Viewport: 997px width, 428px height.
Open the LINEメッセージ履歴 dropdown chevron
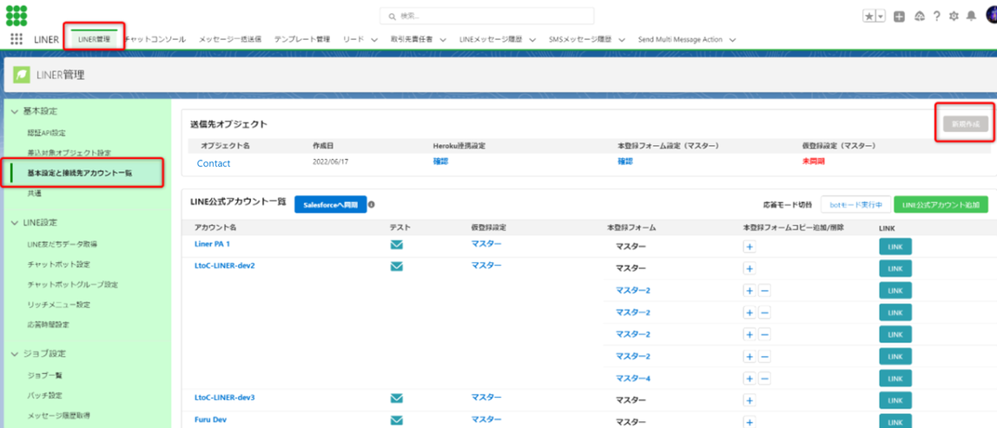pos(532,39)
